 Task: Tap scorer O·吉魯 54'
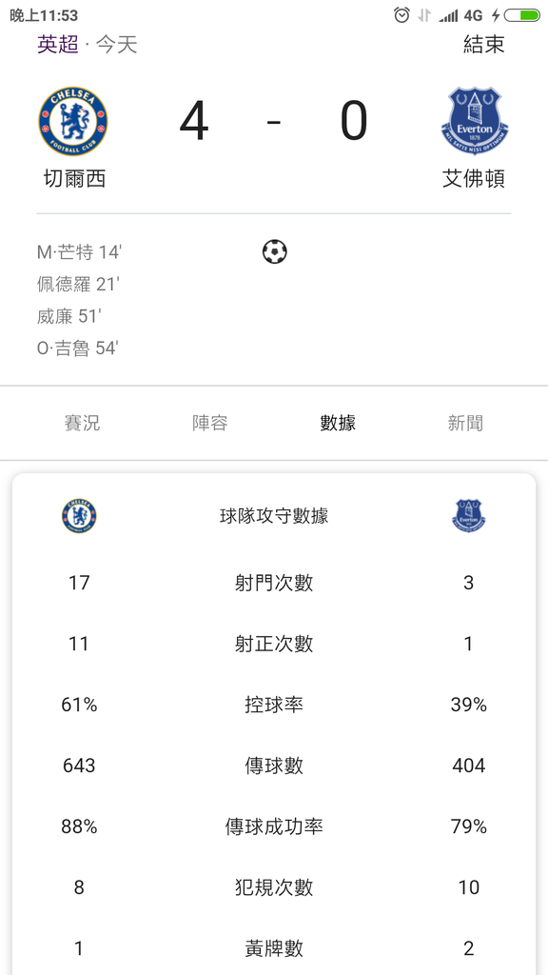coord(78,348)
